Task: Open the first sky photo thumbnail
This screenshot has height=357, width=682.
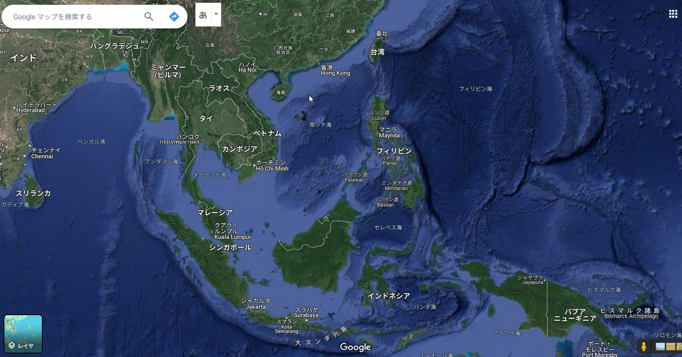Action: tap(660, 347)
